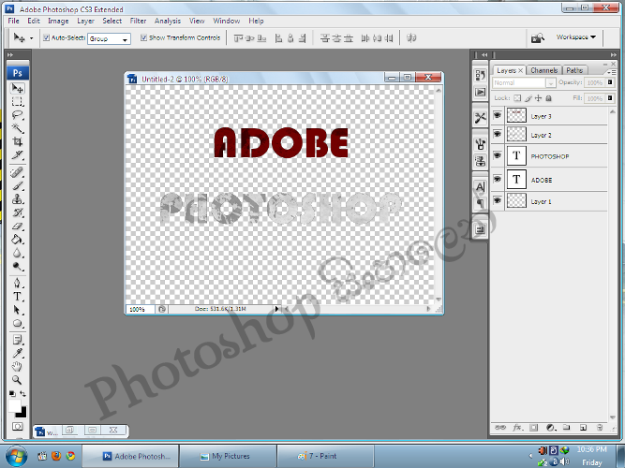Open the Analysis menu
The width and height of the screenshot is (625, 468).
tap(168, 21)
